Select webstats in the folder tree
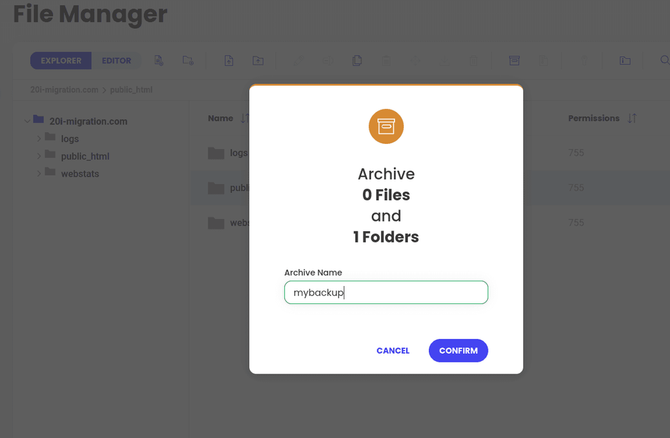 (80, 174)
